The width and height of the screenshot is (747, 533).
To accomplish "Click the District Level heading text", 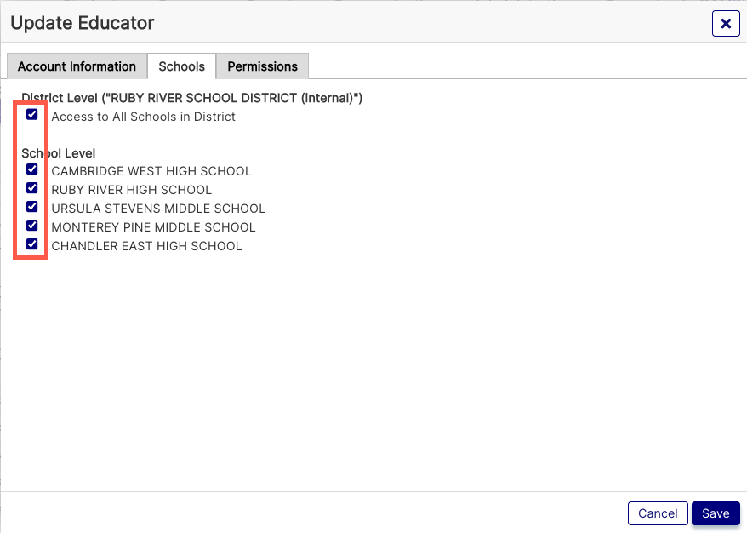I will tap(191, 97).
